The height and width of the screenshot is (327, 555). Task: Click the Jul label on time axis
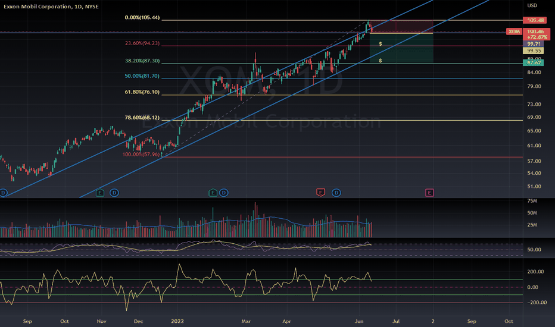[x=396, y=321]
